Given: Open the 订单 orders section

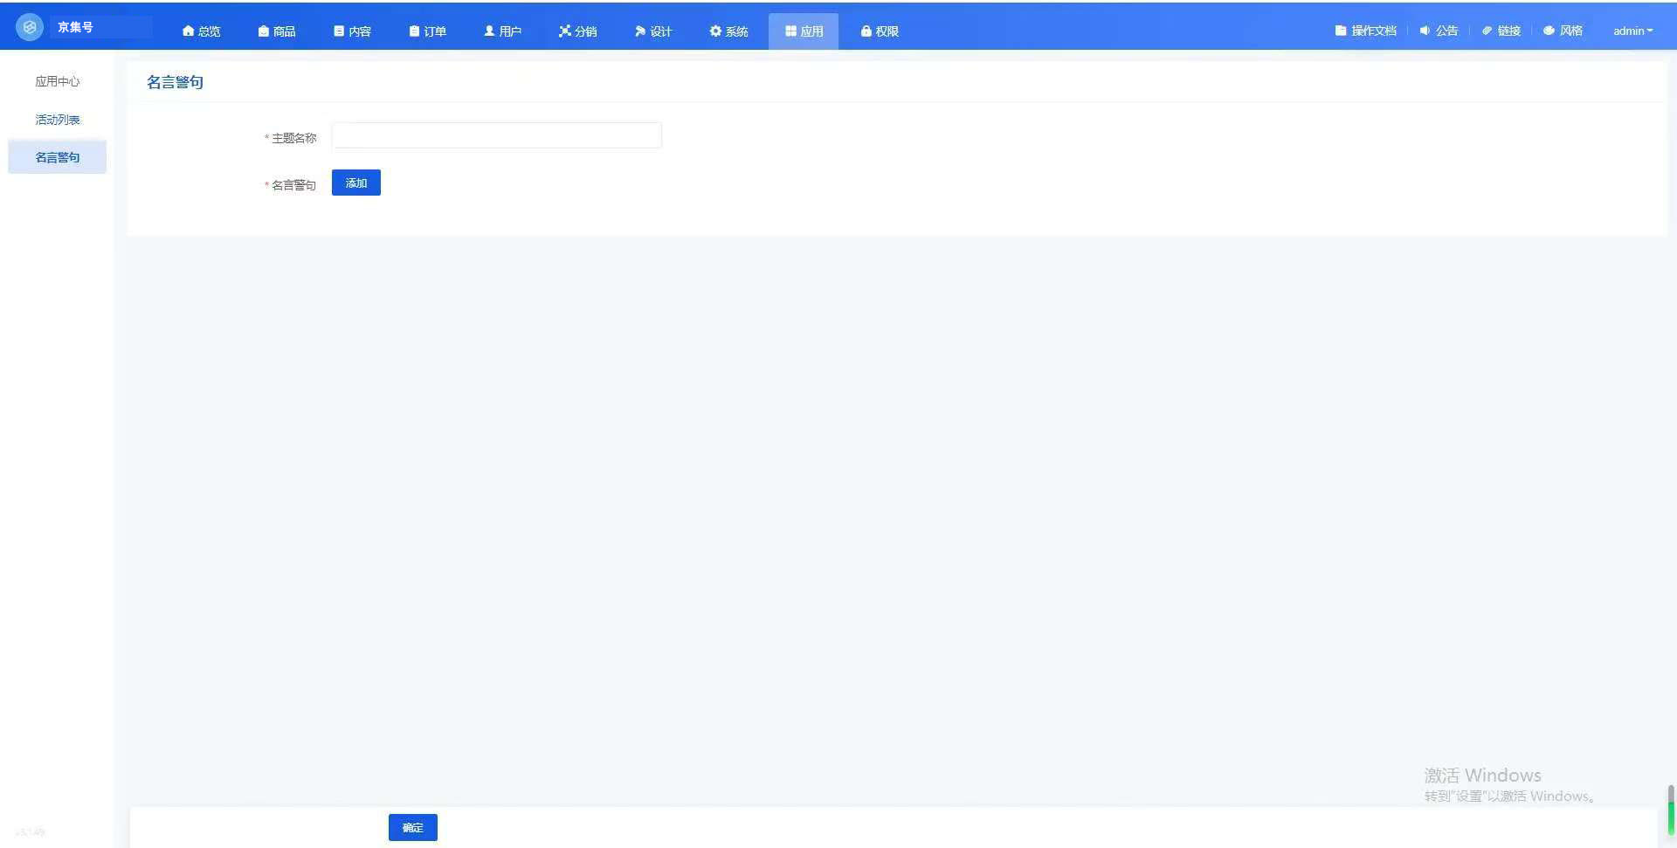Looking at the screenshot, I should point(427,31).
